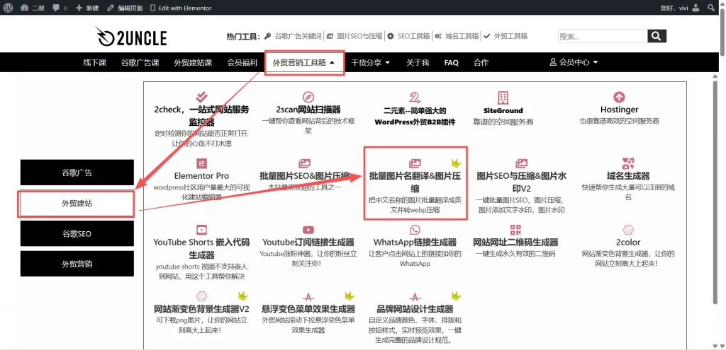
Task: Open the 谷歌广告课 menu item
Action: point(140,62)
